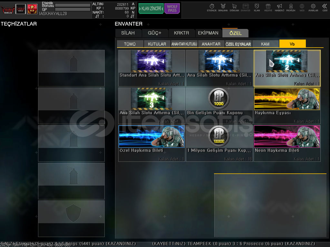Select the ANAHTAR sub-tab
This screenshot has width=330, height=247.
(x=211, y=44)
